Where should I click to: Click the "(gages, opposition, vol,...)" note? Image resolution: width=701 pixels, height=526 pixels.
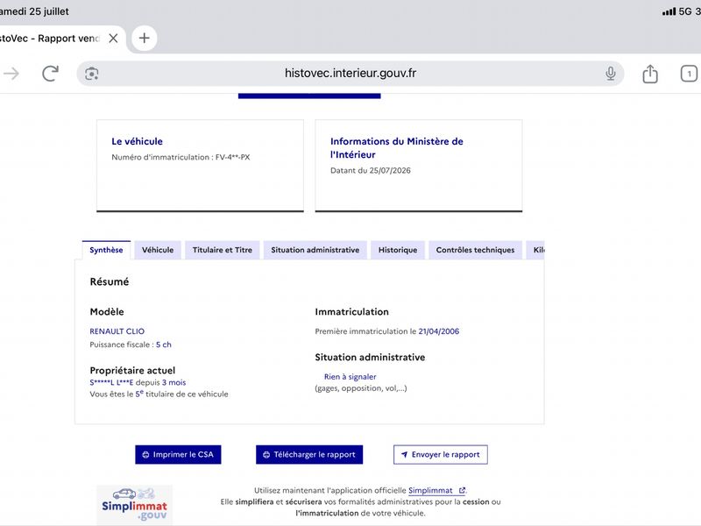(x=361, y=388)
